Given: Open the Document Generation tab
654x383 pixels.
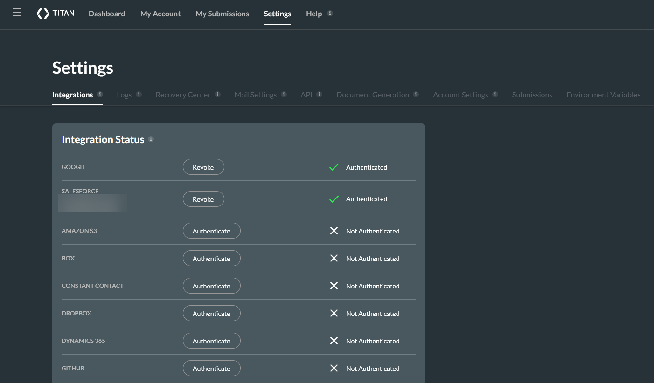Looking at the screenshot, I should coord(373,95).
